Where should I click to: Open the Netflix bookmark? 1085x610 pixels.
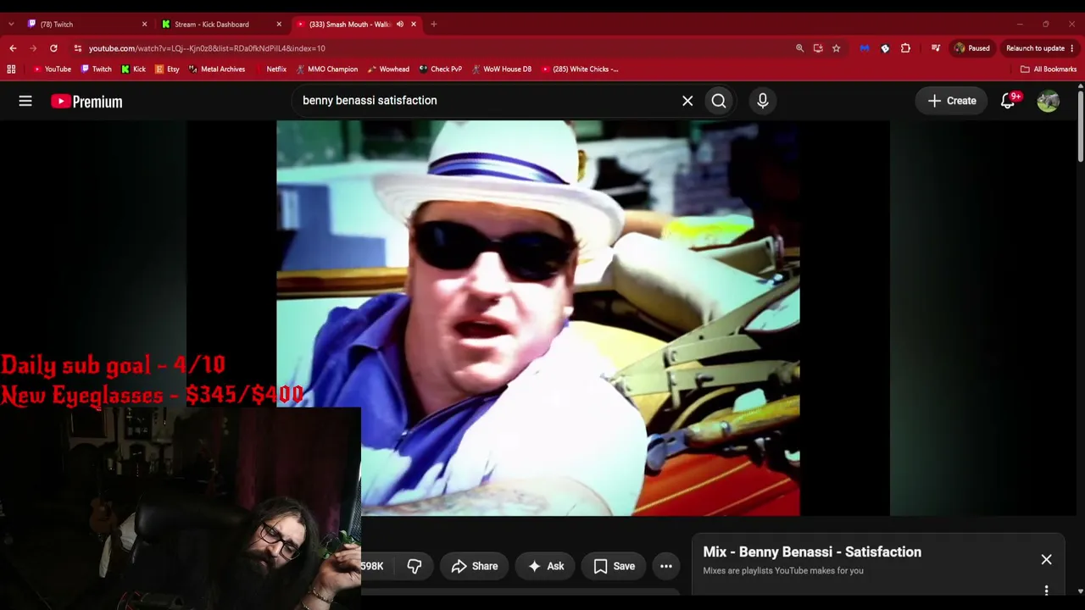coord(270,69)
